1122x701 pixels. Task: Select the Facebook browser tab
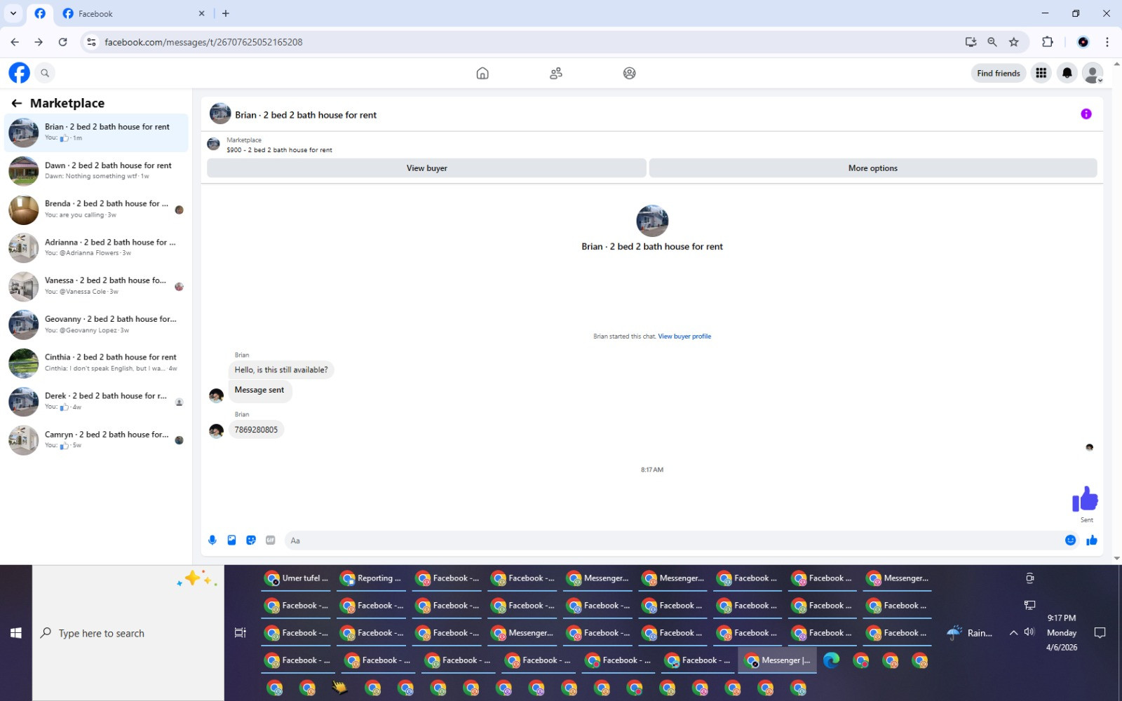133,13
